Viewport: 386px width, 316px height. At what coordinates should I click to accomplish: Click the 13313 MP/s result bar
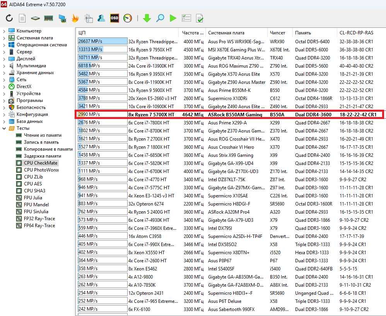tap(102, 49)
